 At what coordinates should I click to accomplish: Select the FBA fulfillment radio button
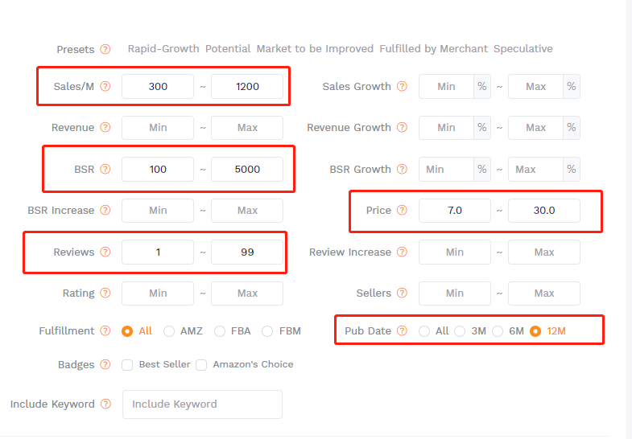pos(219,331)
